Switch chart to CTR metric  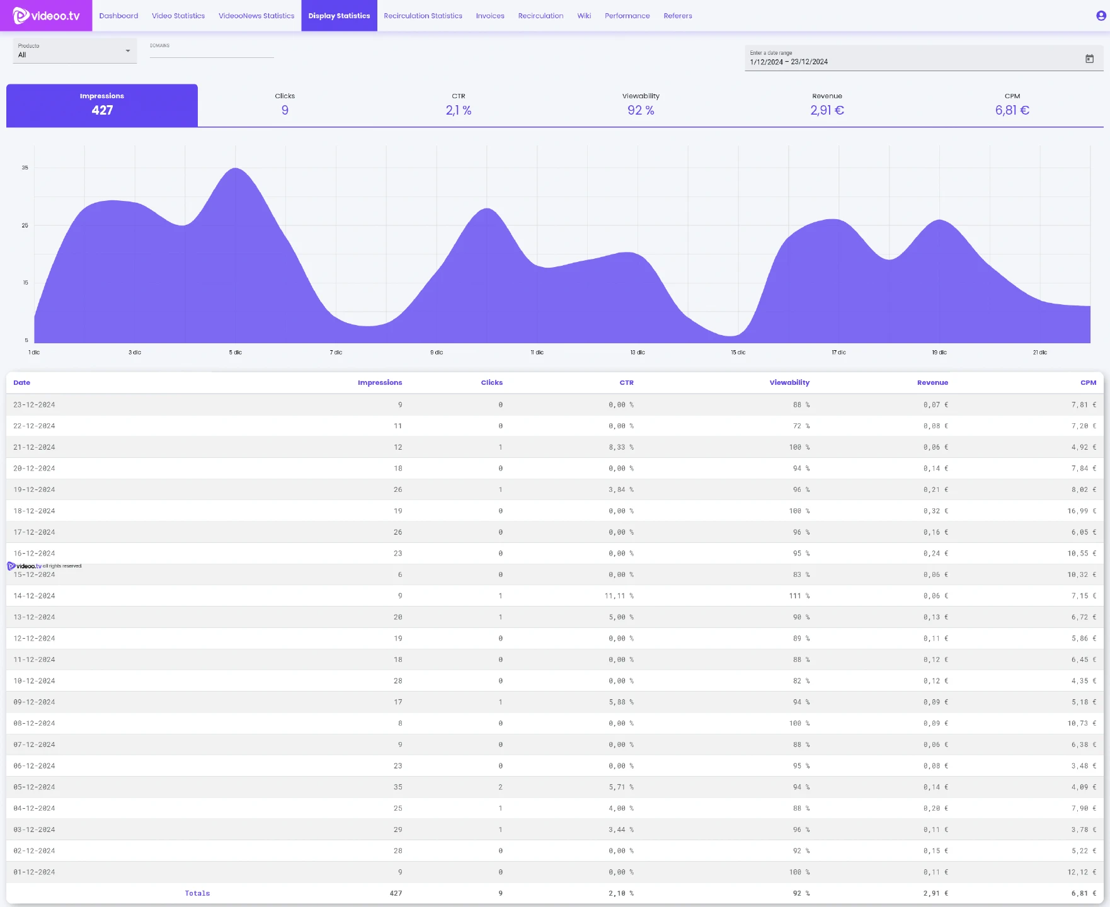[459, 105]
